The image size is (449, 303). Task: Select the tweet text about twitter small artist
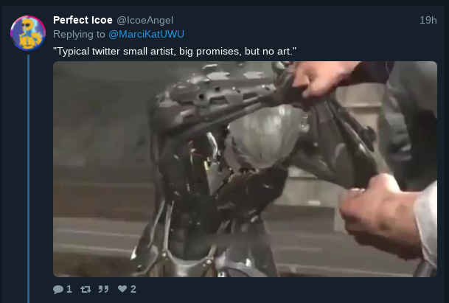tap(175, 52)
